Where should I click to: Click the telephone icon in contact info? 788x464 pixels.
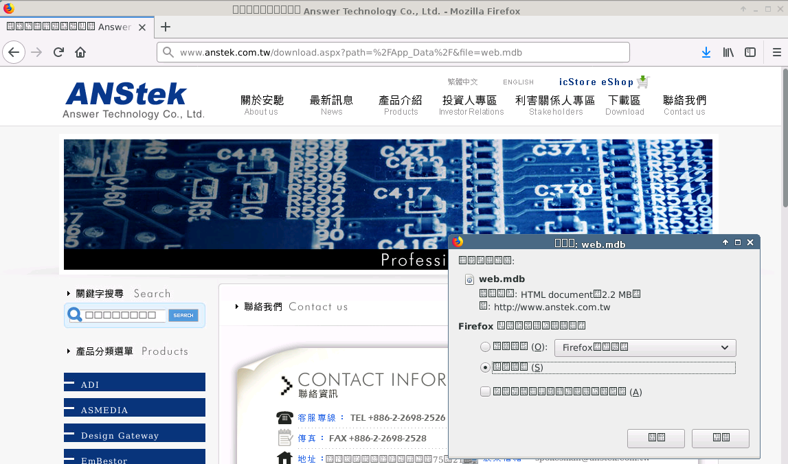[x=284, y=417]
